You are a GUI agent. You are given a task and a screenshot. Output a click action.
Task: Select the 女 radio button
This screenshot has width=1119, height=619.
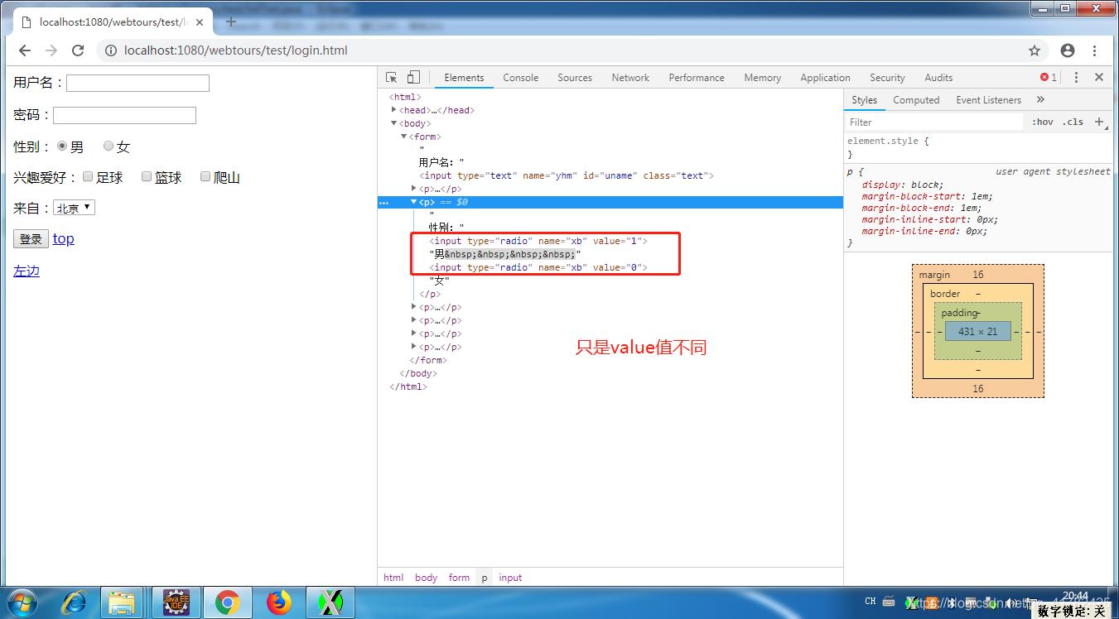[109, 146]
